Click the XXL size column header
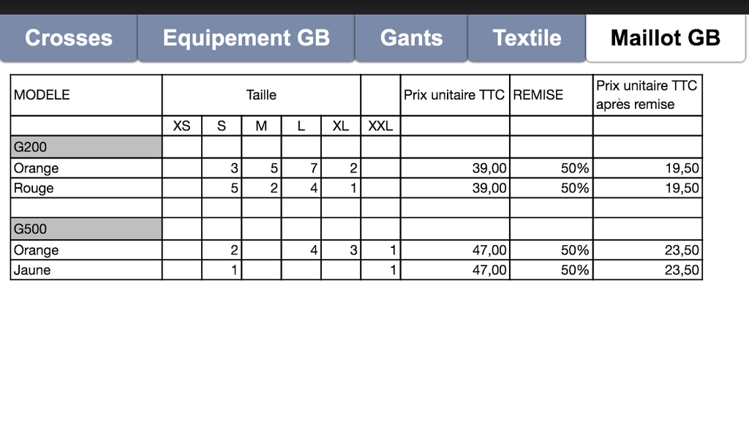The height and width of the screenshot is (422, 749). [x=380, y=126]
